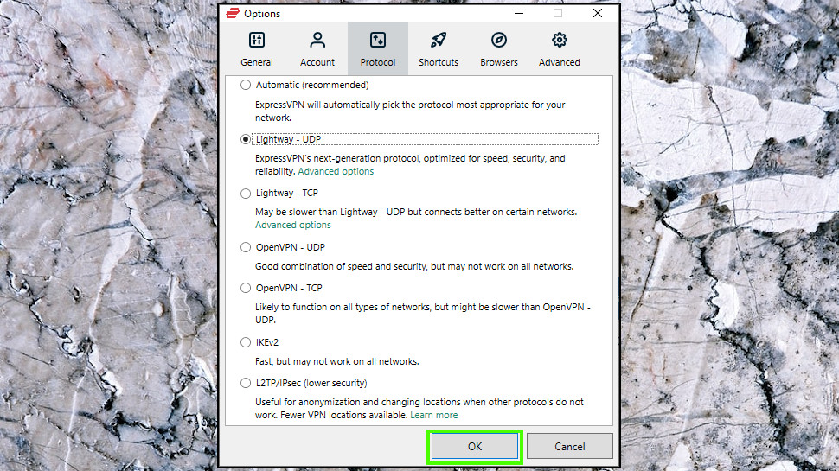Open the Account tab person icon
The height and width of the screenshot is (471, 839).
317,40
